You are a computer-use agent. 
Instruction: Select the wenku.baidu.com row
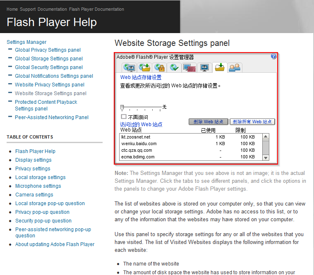pos(191,143)
